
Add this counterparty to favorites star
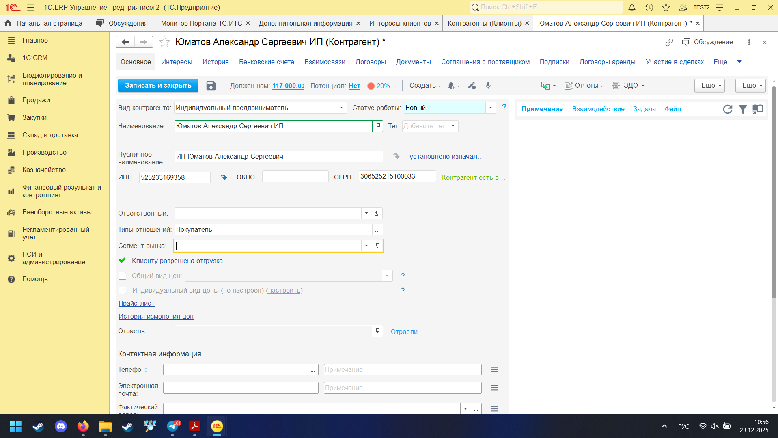click(x=164, y=42)
